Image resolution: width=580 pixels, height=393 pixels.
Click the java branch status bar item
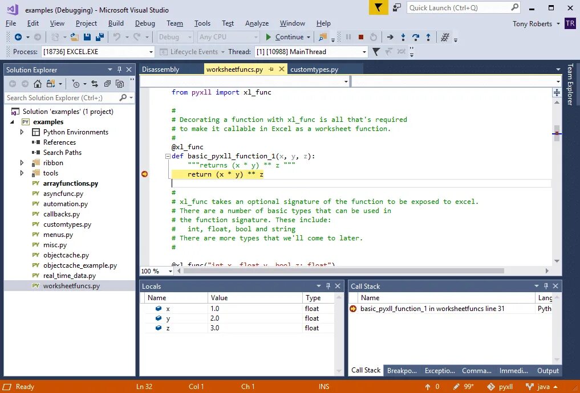[x=542, y=387]
